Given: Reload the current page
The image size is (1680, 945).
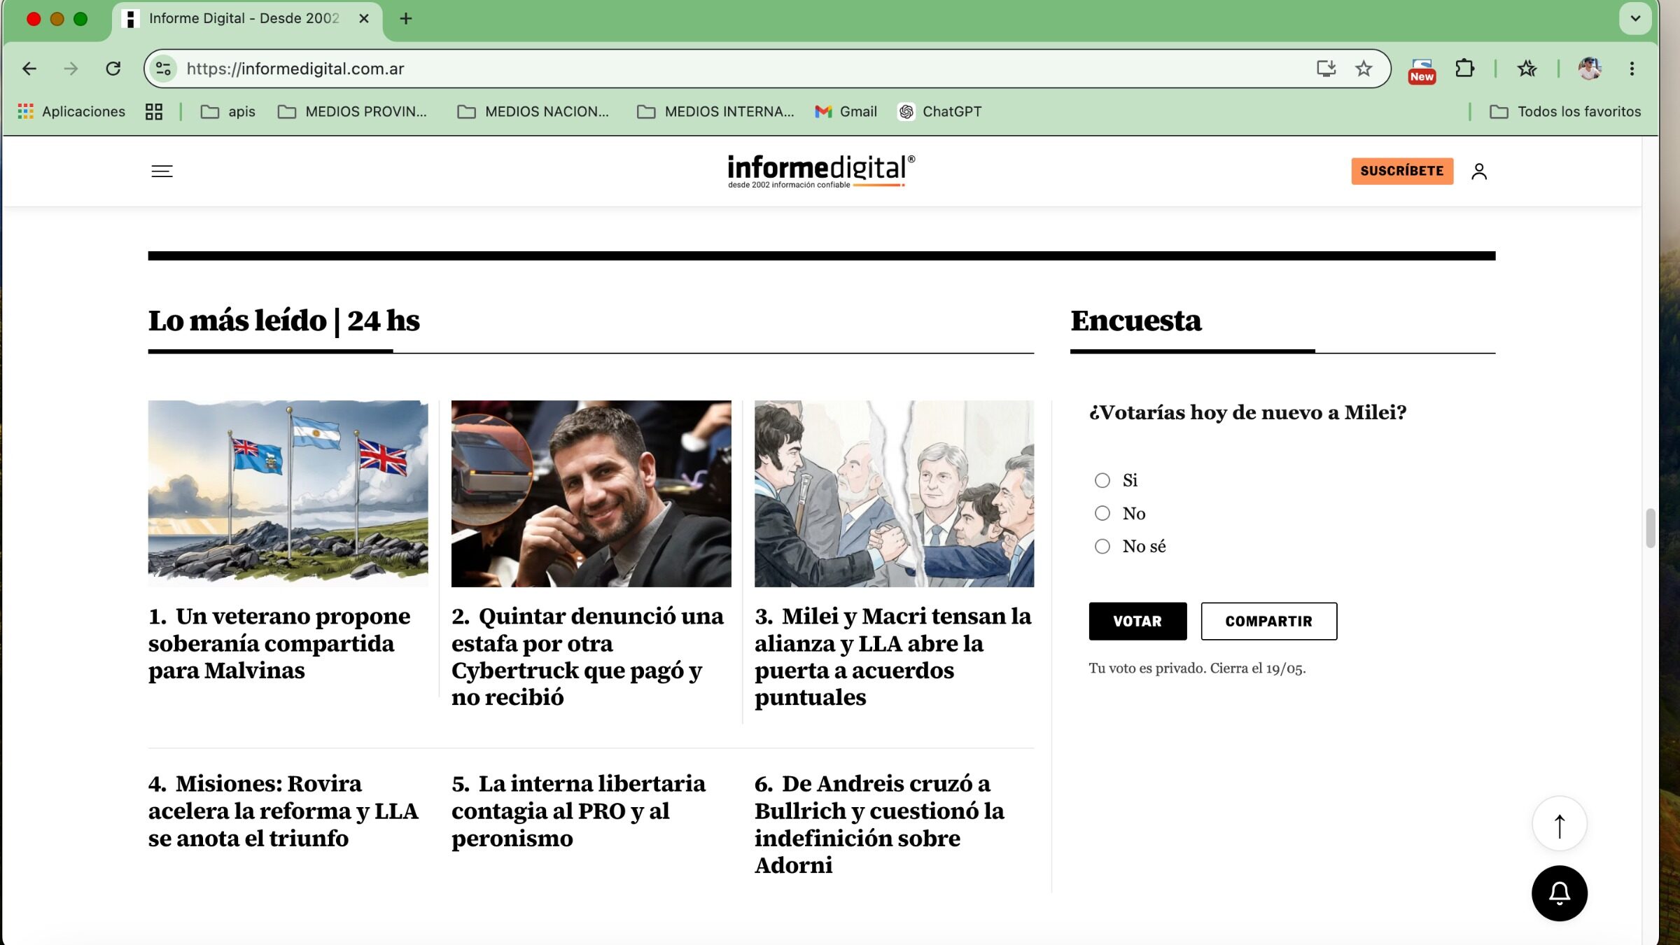Looking at the screenshot, I should click(x=113, y=69).
